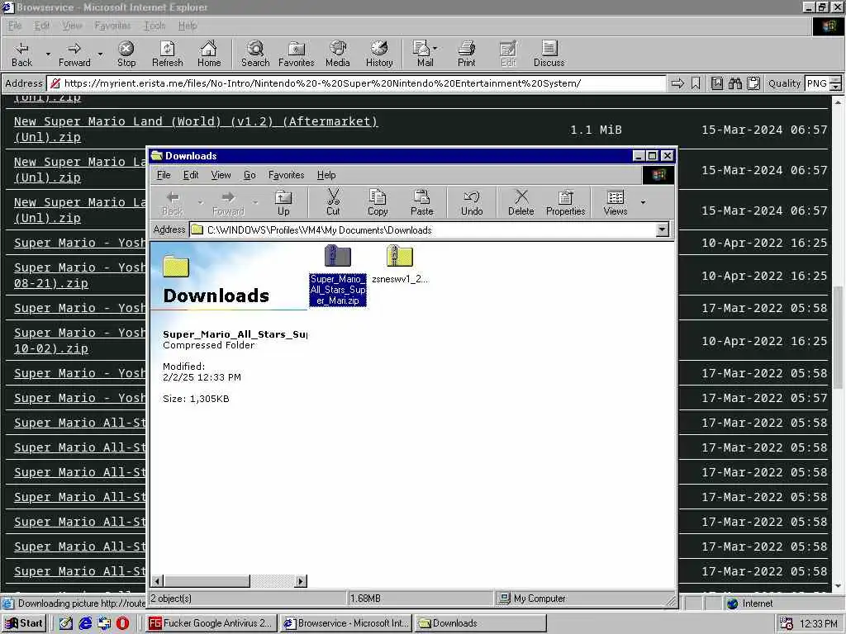Open the Search pane in Internet Explorer
846x634 pixels.
pos(255,54)
